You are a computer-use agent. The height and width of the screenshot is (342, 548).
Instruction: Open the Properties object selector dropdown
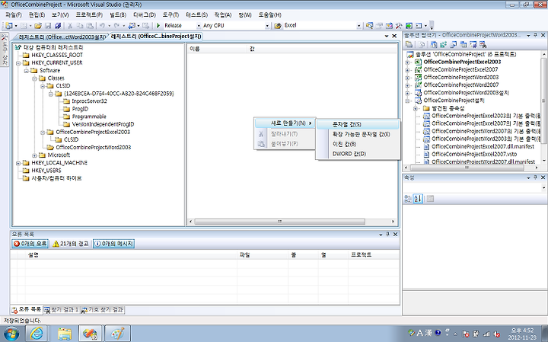tap(543, 188)
